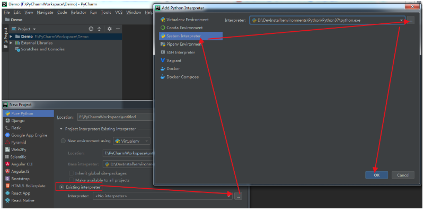The image size is (424, 211).
Task: Expand the Demo project tree node
Action: coord(11,37)
